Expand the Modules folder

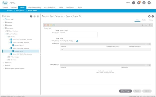(4, 25)
